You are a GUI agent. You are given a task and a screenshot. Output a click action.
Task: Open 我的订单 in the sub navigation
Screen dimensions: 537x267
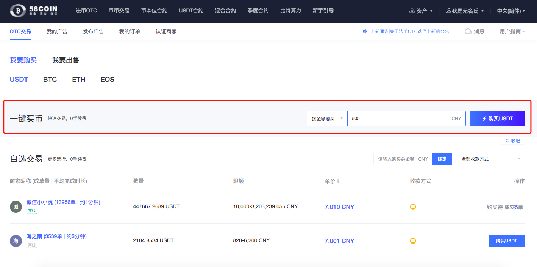coord(130,31)
